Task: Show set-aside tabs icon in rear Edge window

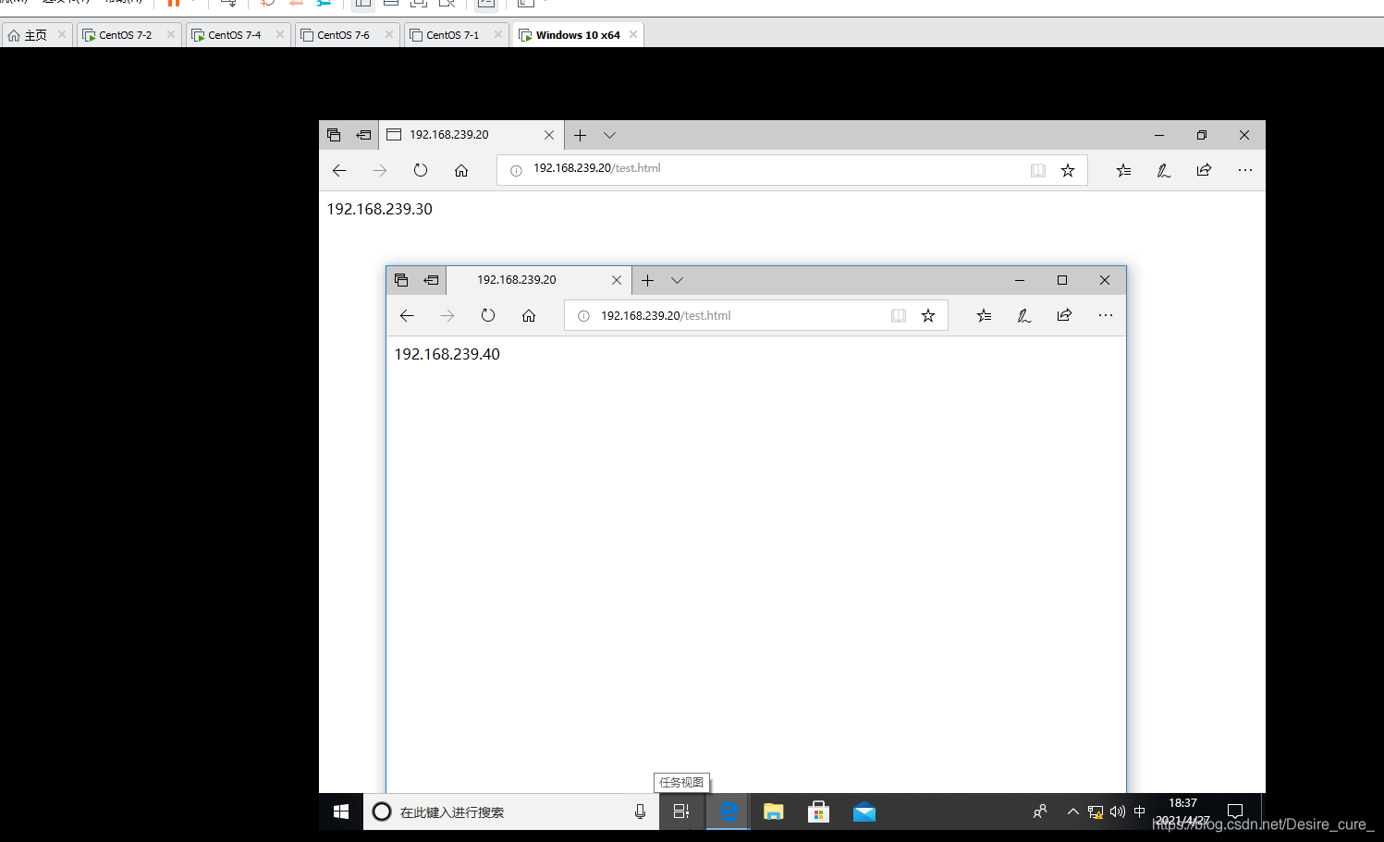Action: point(334,135)
